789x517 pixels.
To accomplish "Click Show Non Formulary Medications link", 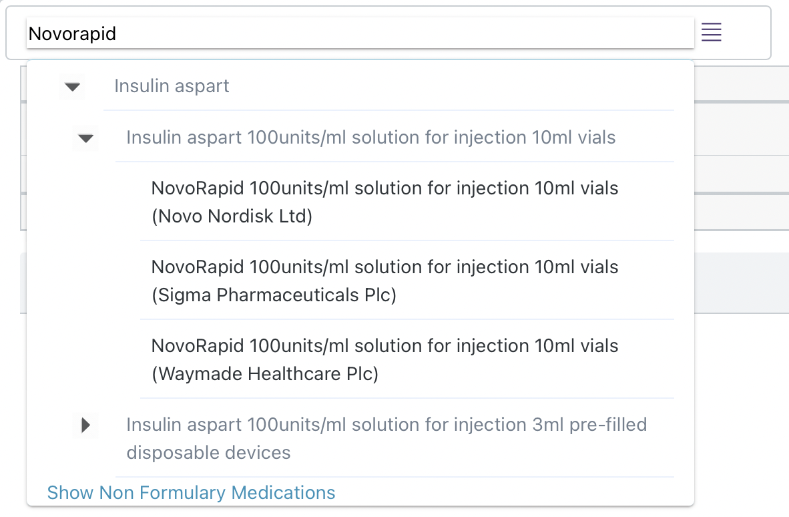I will click(x=191, y=493).
